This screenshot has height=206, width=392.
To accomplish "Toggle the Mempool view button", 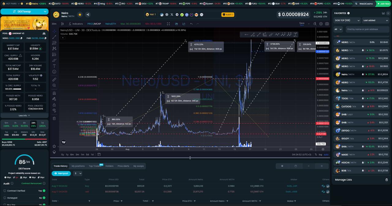I will click(61, 173).
